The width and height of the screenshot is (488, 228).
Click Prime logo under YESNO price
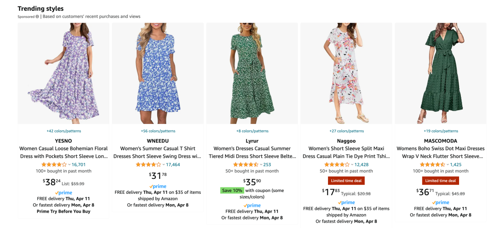point(63,193)
